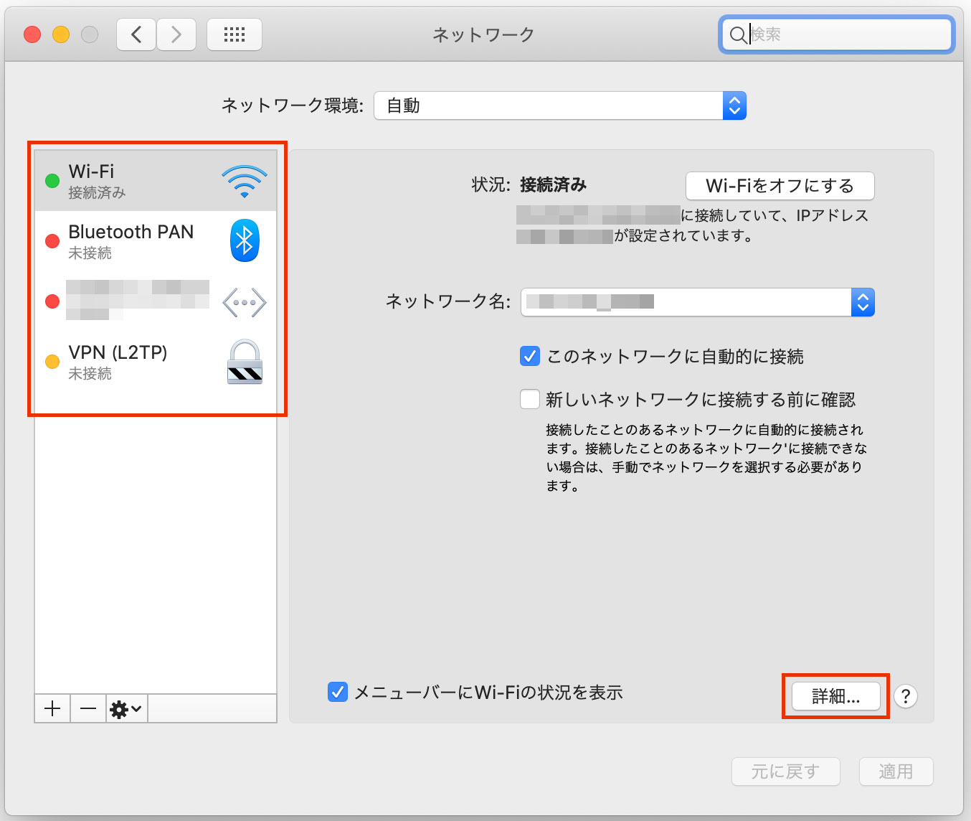
Task: Open the 詳細... advanced settings
Action: [836, 696]
